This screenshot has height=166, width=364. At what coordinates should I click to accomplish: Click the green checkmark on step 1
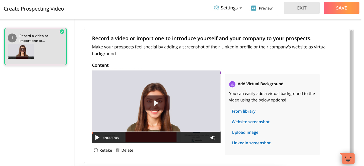pyautogui.click(x=62, y=32)
